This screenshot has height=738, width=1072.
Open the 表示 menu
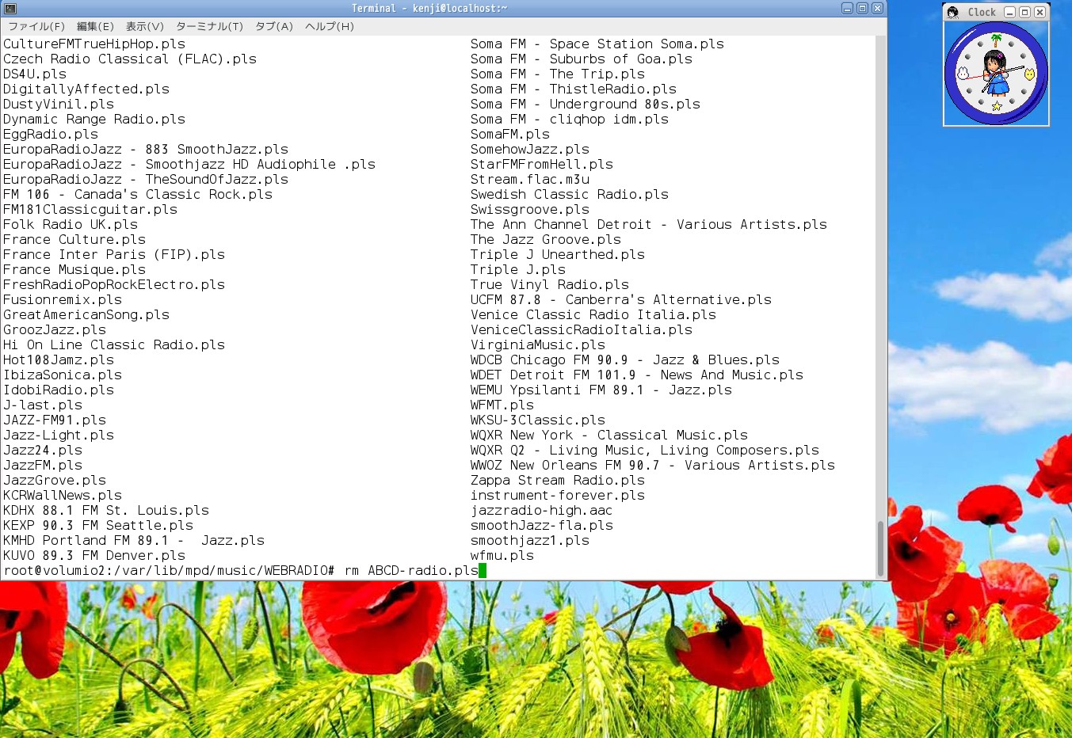[x=143, y=26]
